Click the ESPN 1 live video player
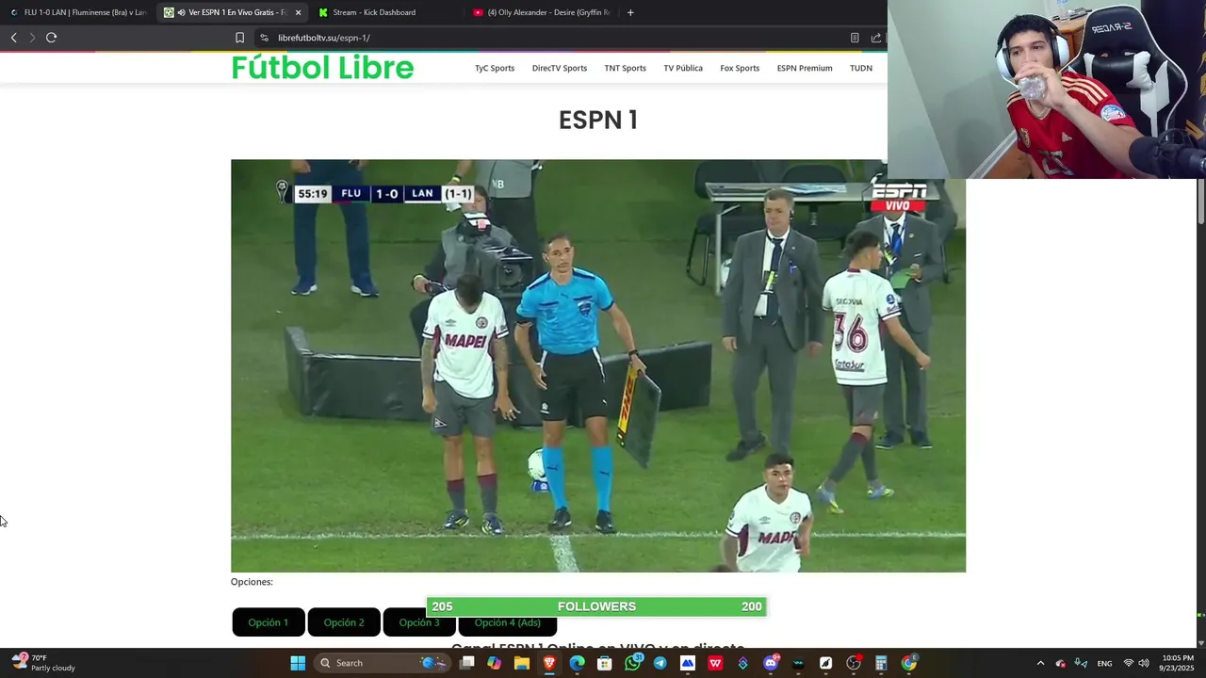 coord(598,365)
